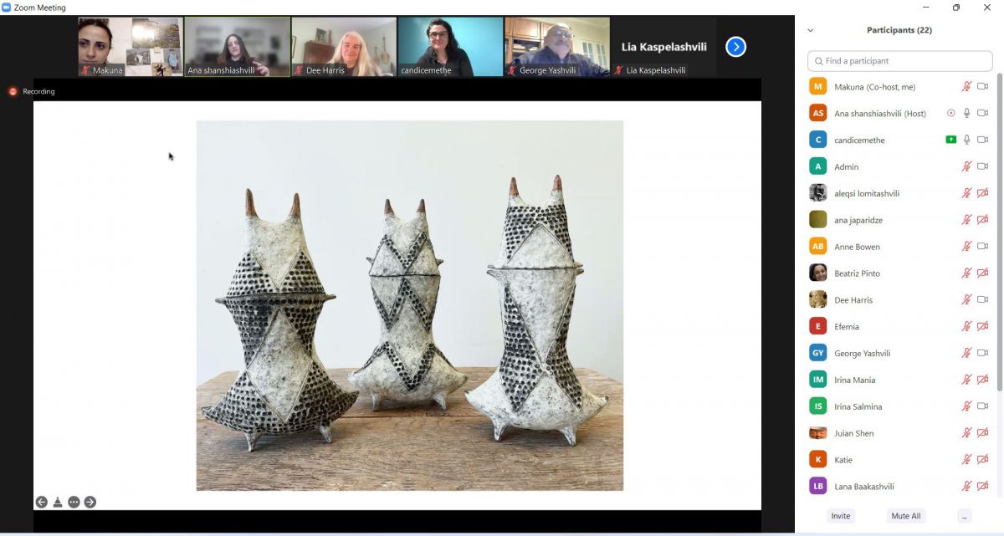Screen dimensions: 1004x536
Task: Click the recording icon beside Ana shanshiashvili
Action: (951, 113)
